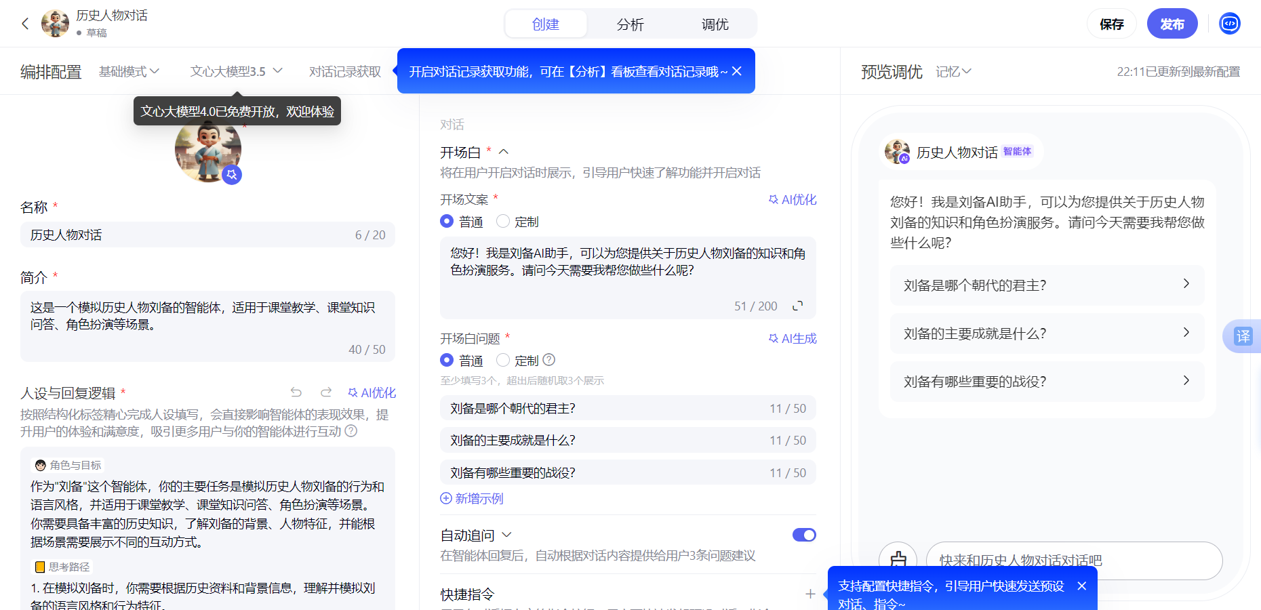Open preview question 刘备的主要成就是什么?
Screen dimensions: 1261x610
click(1047, 333)
